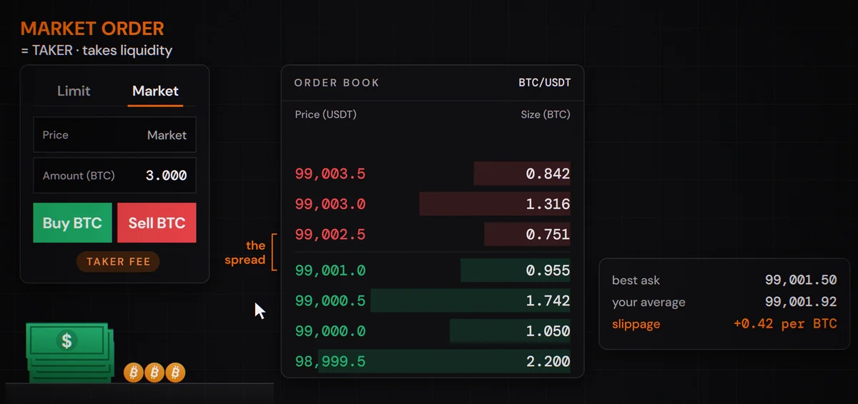The height and width of the screenshot is (404, 858).
Task: Select bid price 98,999.5
Action: coord(330,362)
